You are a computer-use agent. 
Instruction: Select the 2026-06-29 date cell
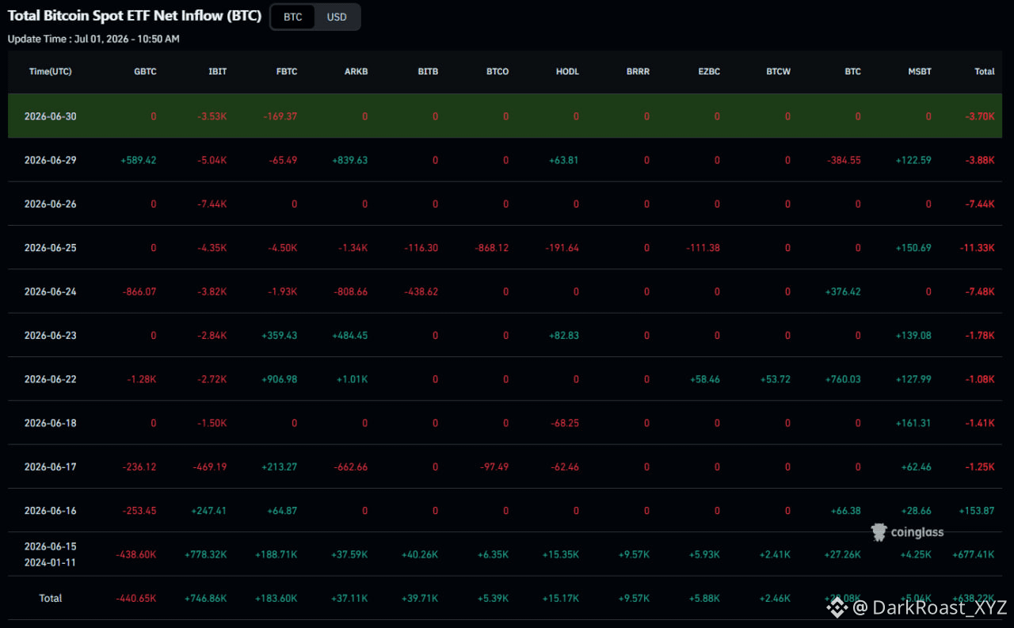[51, 160]
